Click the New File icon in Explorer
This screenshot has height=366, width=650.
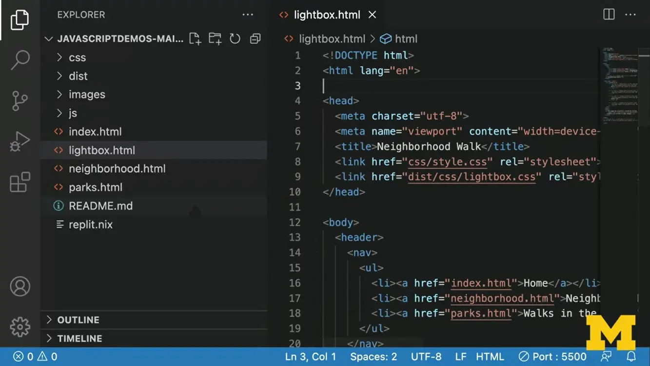tap(195, 39)
